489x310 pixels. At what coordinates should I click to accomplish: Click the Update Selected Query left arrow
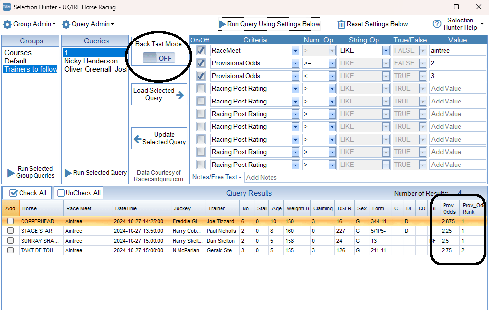137,139
